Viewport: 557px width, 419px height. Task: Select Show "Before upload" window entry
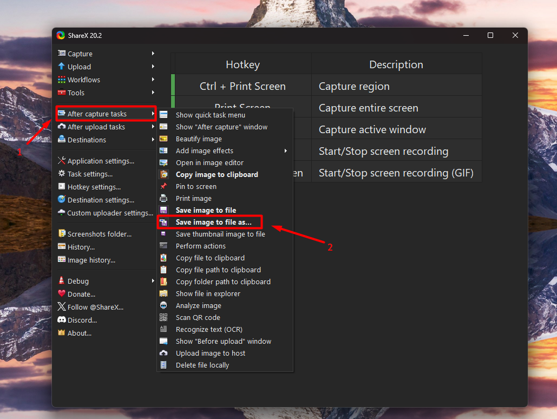tap(225, 341)
